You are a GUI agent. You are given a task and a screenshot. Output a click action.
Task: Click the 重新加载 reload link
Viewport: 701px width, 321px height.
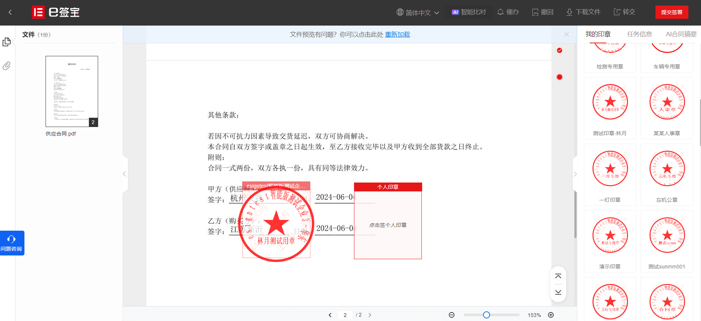pyautogui.click(x=397, y=34)
